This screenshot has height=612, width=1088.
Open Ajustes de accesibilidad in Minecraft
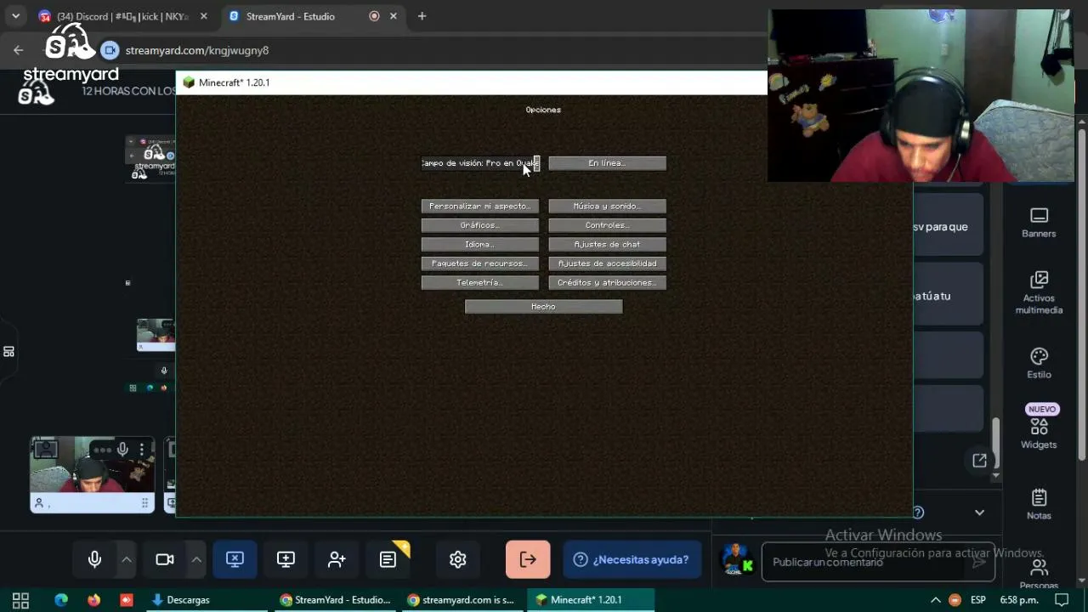click(607, 263)
